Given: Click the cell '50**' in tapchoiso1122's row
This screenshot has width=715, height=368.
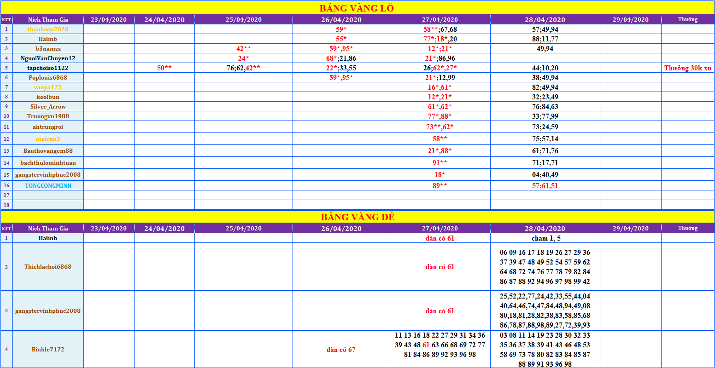Looking at the screenshot, I should [164, 68].
